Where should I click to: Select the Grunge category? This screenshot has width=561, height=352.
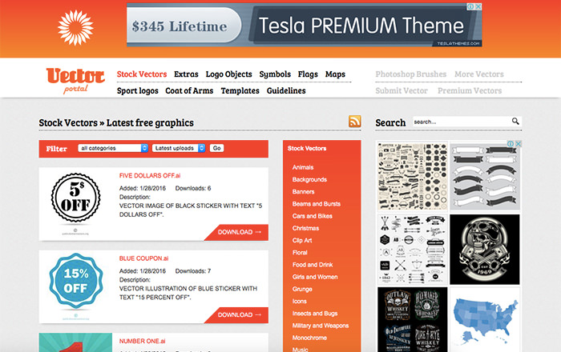pyautogui.click(x=302, y=289)
